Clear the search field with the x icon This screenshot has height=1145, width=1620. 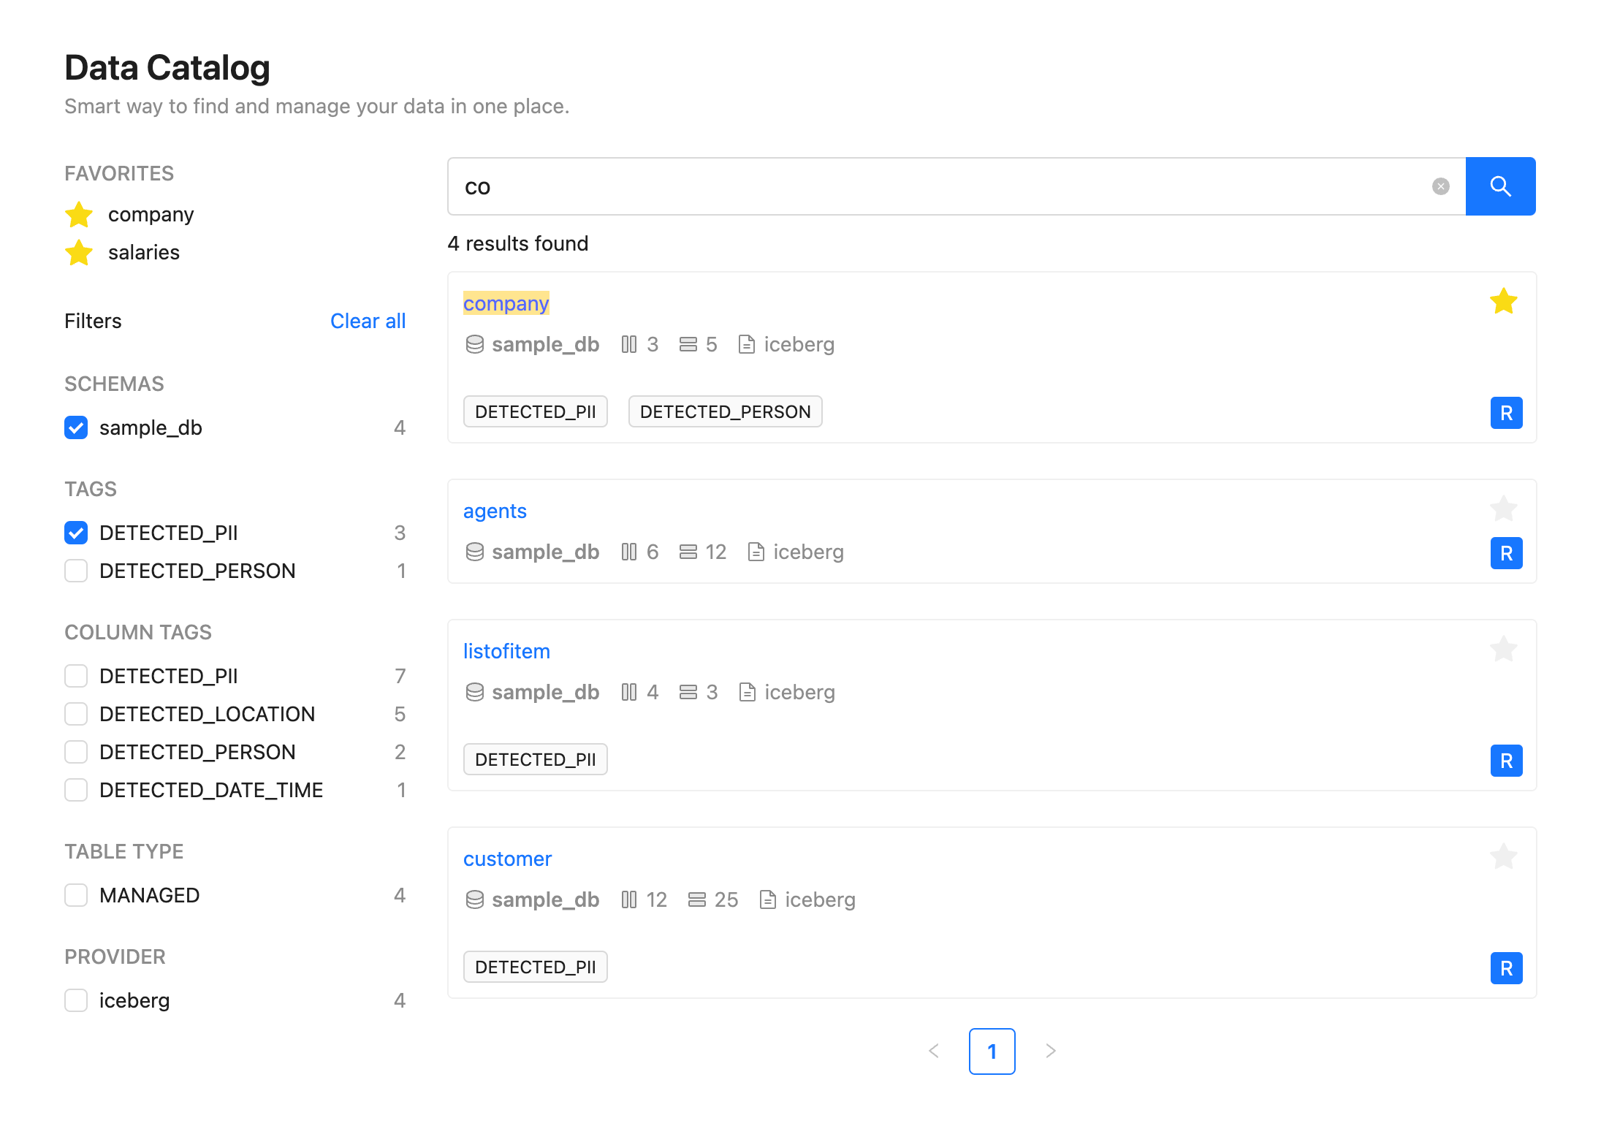pos(1441,186)
